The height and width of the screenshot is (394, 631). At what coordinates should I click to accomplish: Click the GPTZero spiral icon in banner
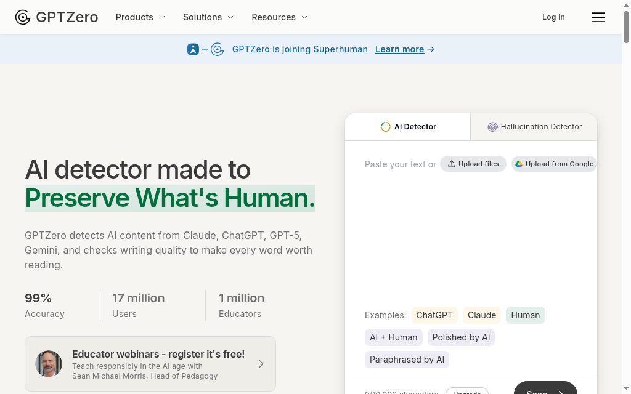pyautogui.click(x=218, y=49)
